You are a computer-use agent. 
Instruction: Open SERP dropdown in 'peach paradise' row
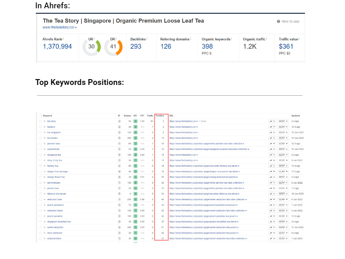[x=283, y=216]
